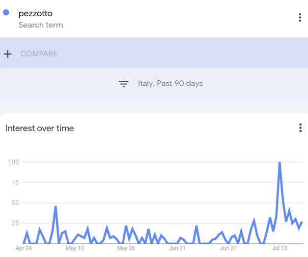Click the May 26 axis label
Image resolution: width=308 pixels, height=257 pixels.
pos(126,248)
